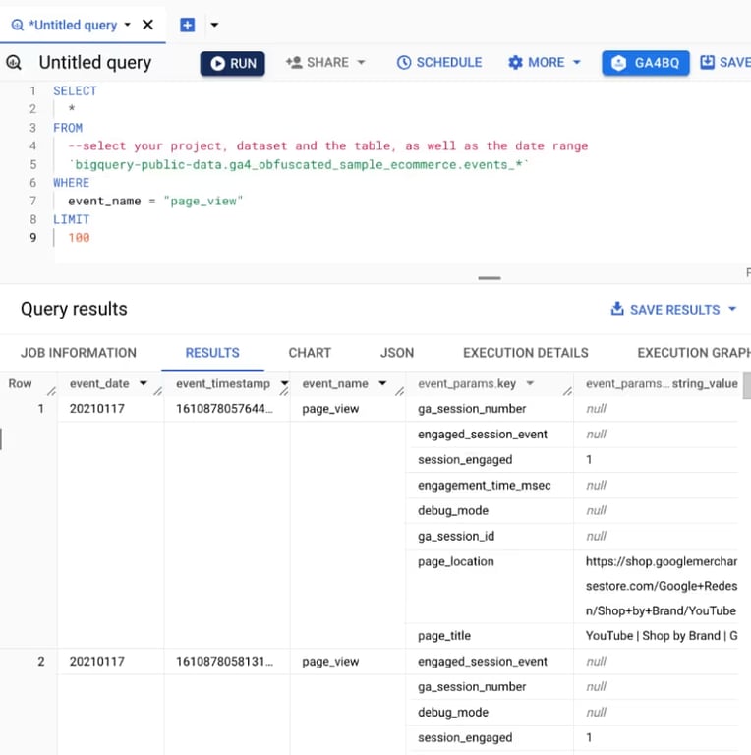Open event_name column menu arrow
Viewport: 751px width, 755px height.
point(382,383)
